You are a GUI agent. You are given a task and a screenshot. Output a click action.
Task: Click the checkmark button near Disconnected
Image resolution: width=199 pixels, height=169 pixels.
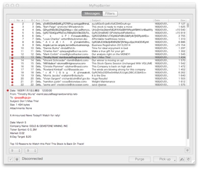coord(11,159)
